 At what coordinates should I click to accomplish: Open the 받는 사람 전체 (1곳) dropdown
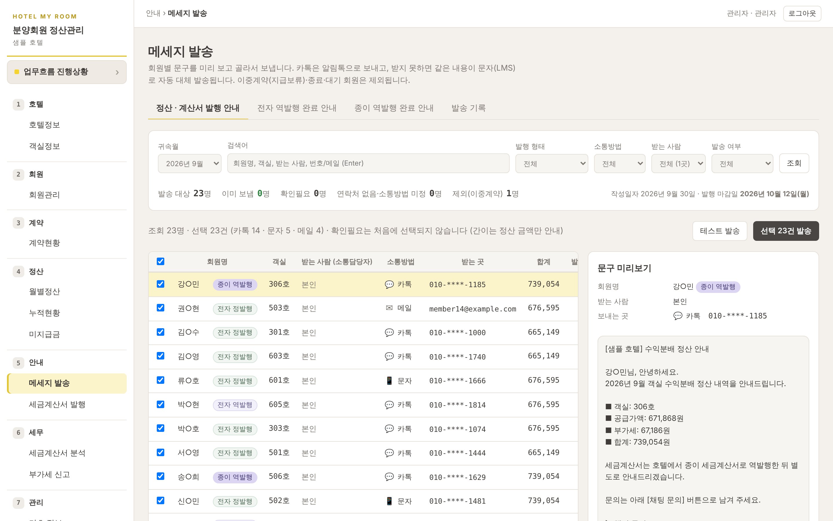click(x=678, y=163)
